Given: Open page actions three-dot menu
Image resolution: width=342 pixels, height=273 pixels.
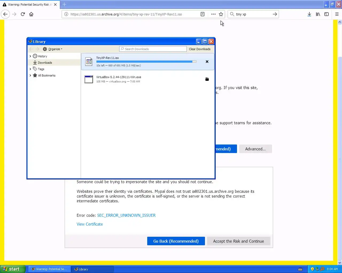Looking at the screenshot, I should point(213,14).
